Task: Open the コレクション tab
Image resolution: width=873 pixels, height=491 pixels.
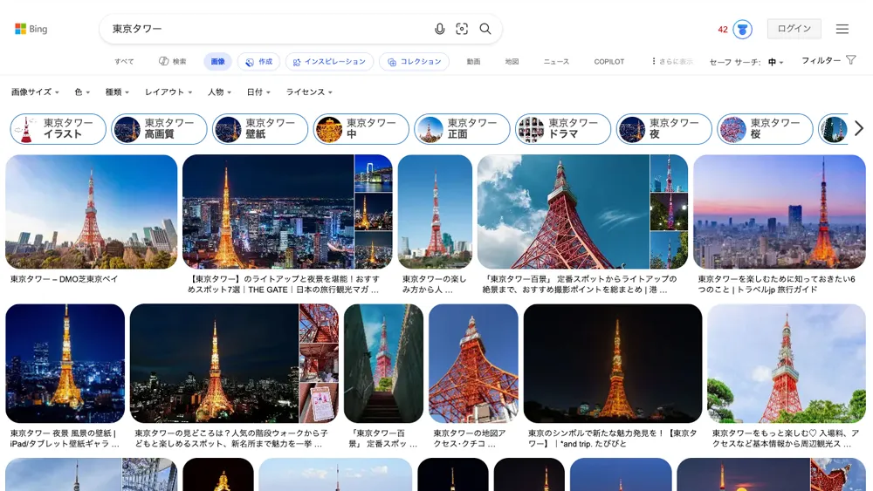Action: (x=414, y=62)
